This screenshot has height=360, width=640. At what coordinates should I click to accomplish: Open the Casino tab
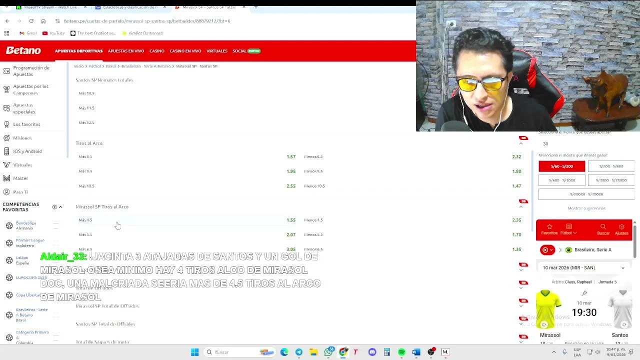(156, 51)
